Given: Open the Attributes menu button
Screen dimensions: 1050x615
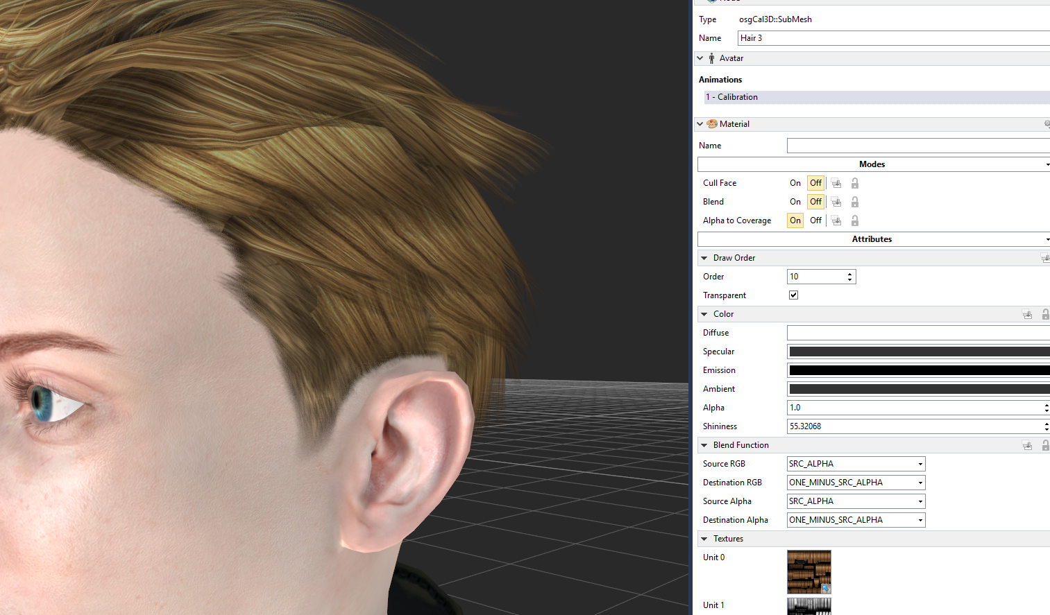Looking at the screenshot, I should [874, 239].
